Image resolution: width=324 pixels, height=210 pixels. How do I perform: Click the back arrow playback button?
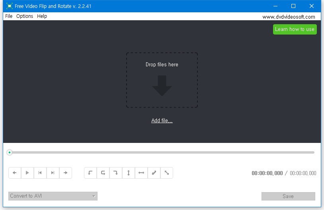coord(15,173)
